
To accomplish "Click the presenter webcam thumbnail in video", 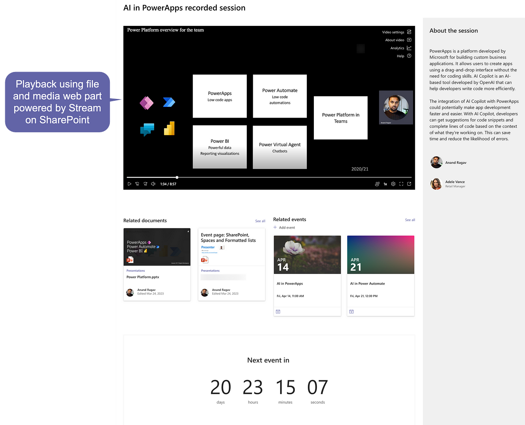I will pos(396,108).
